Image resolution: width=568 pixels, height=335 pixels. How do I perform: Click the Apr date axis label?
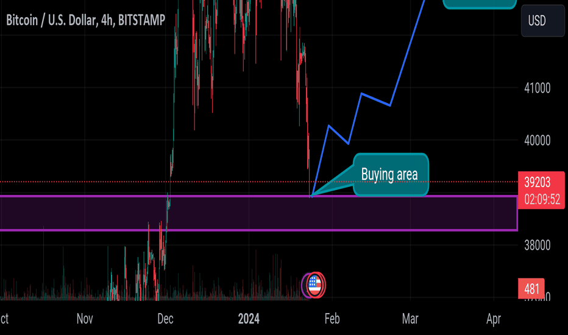point(494,319)
